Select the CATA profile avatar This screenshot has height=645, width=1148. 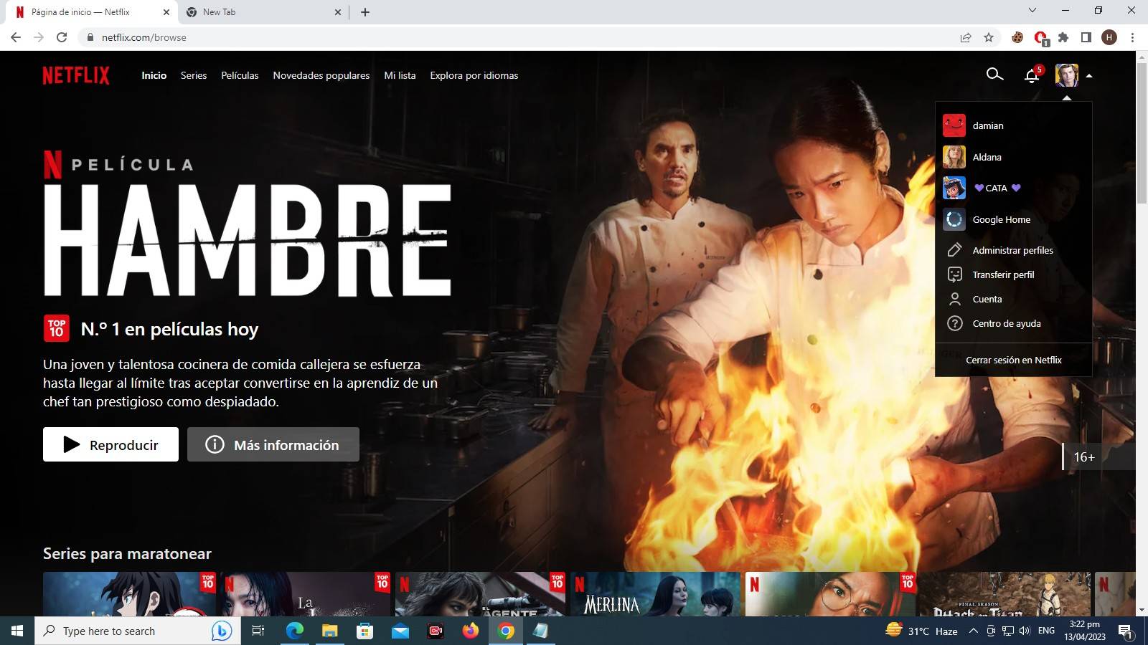(x=954, y=188)
